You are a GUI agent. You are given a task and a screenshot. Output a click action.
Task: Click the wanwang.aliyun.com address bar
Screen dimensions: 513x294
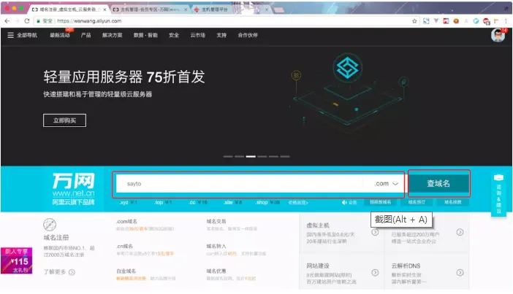pyautogui.click(x=226, y=21)
